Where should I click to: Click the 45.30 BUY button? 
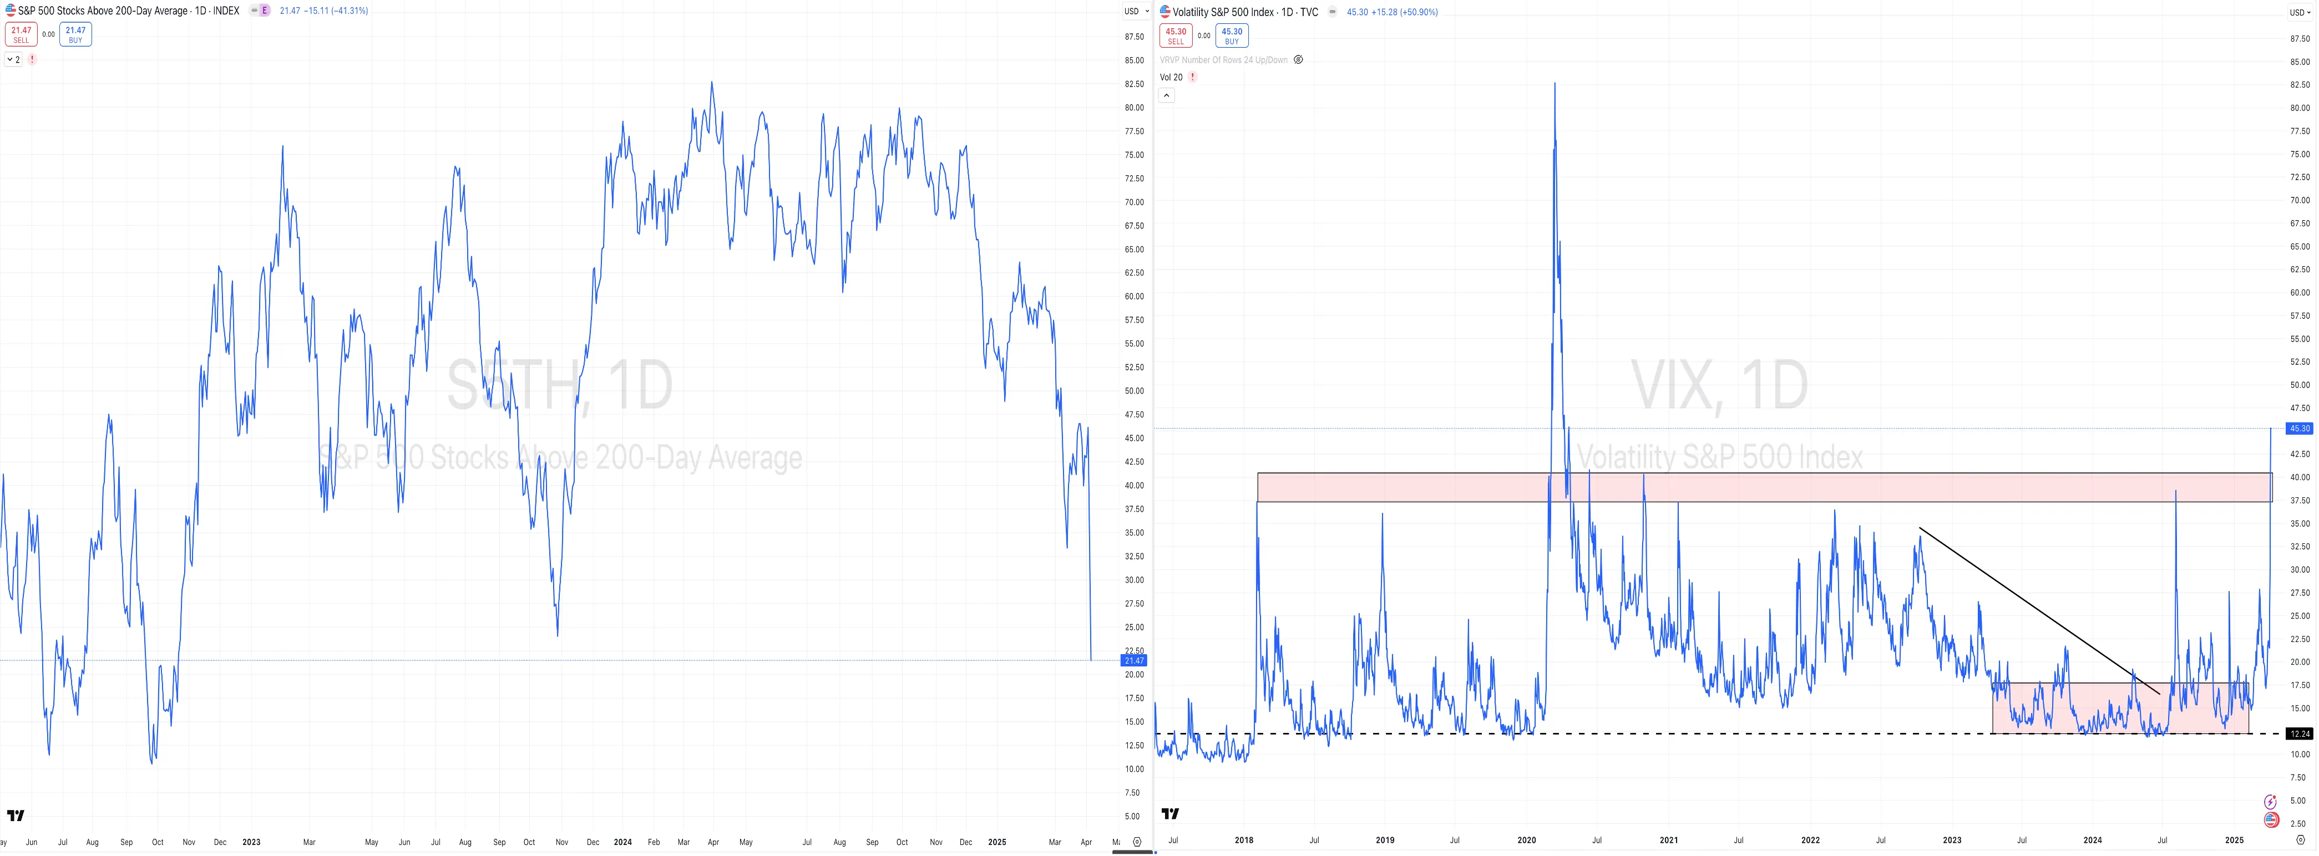[x=1232, y=36]
